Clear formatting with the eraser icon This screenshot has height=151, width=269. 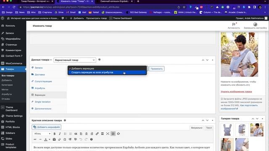[x=60, y=139]
